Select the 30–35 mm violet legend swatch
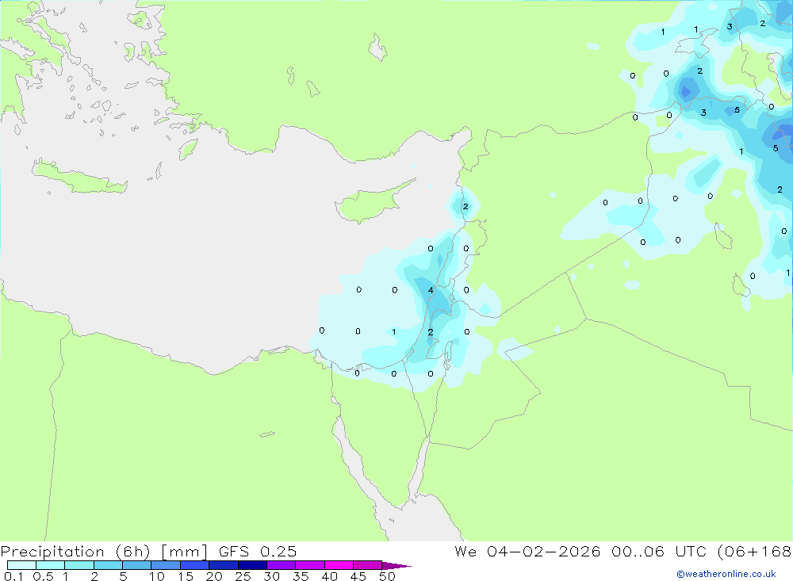793x581 pixels. [282, 565]
